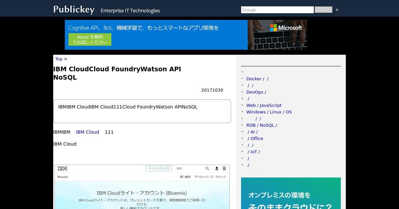Click the user account icon in IBM screenshot
This screenshot has width=399, height=209.
(x=216, y=169)
